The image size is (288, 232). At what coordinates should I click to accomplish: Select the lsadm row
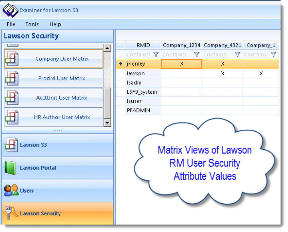pos(197,83)
